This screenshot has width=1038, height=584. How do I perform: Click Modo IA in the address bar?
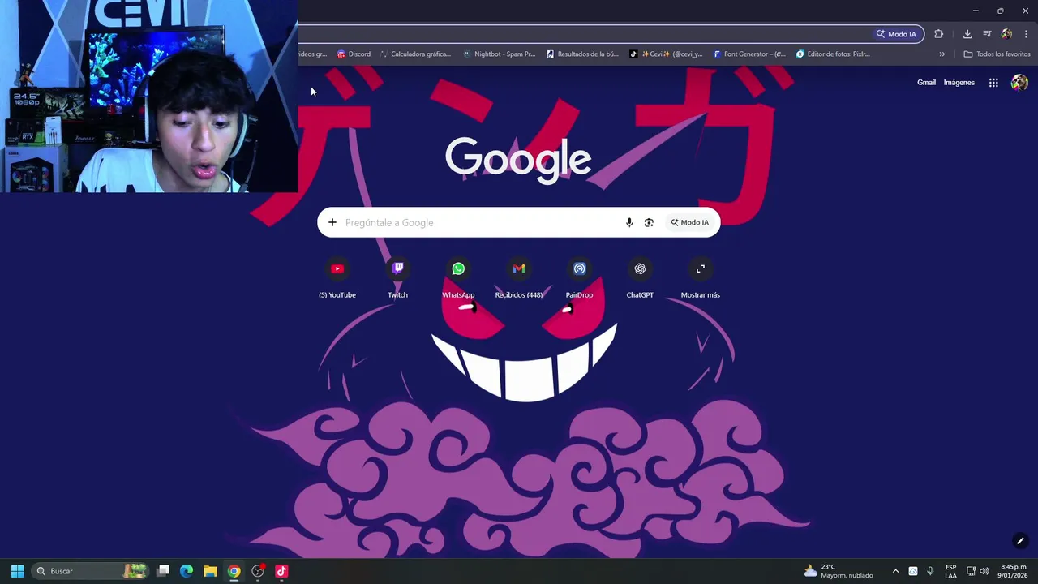click(896, 34)
